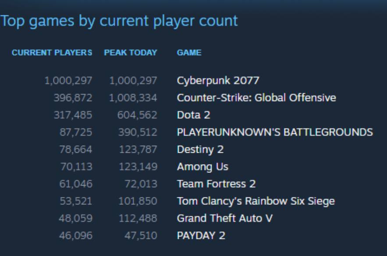Open the Among Us game link
Image resolution: width=387 pixels, height=256 pixels.
click(202, 167)
